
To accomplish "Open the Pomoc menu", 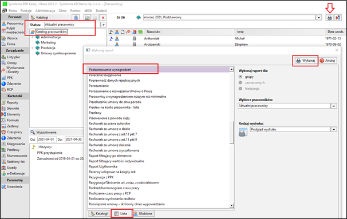I will (75, 11).
